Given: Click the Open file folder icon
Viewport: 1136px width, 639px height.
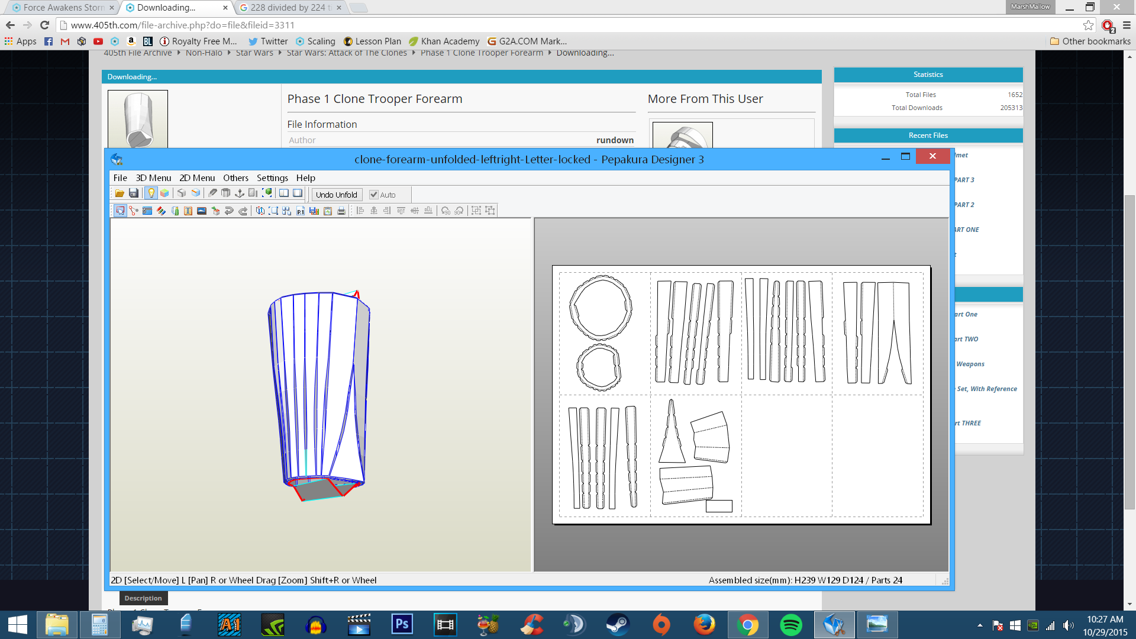Looking at the screenshot, I should pos(120,193).
